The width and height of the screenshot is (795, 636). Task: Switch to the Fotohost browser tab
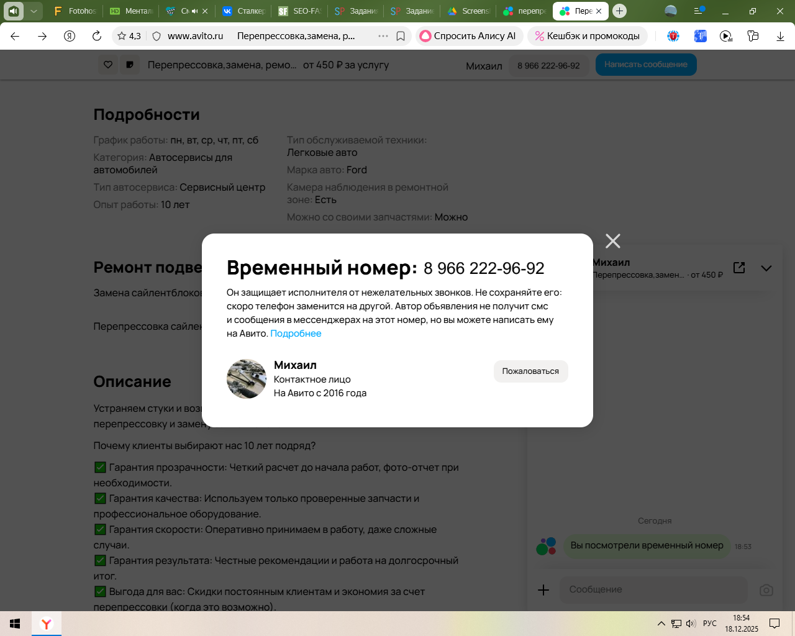coord(76,11)
